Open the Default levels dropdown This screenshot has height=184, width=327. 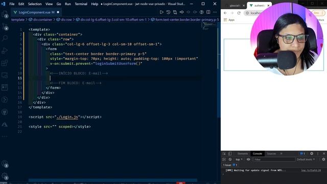coord(306,159)
